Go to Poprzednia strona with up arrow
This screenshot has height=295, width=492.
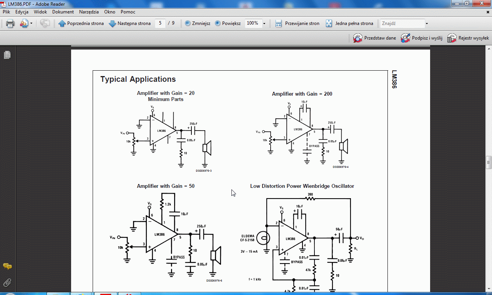(81, 23)
